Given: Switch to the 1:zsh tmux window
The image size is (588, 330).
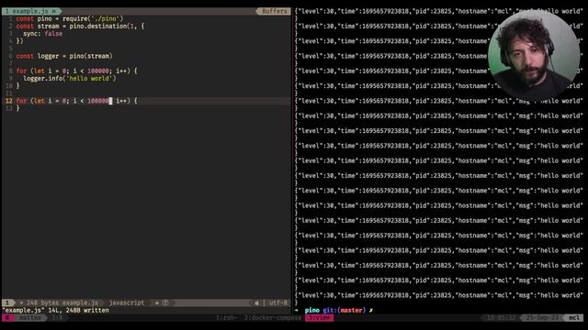Looking at the screenshot, I should coord(226,318).
